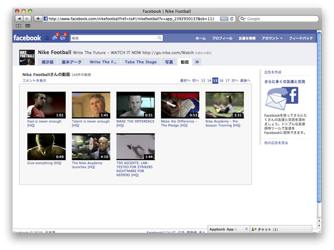The height and width of the screenshot is (250, 334).
Task: Click the vertical scrollbar down arrow
Action: [x=319, y=226]
